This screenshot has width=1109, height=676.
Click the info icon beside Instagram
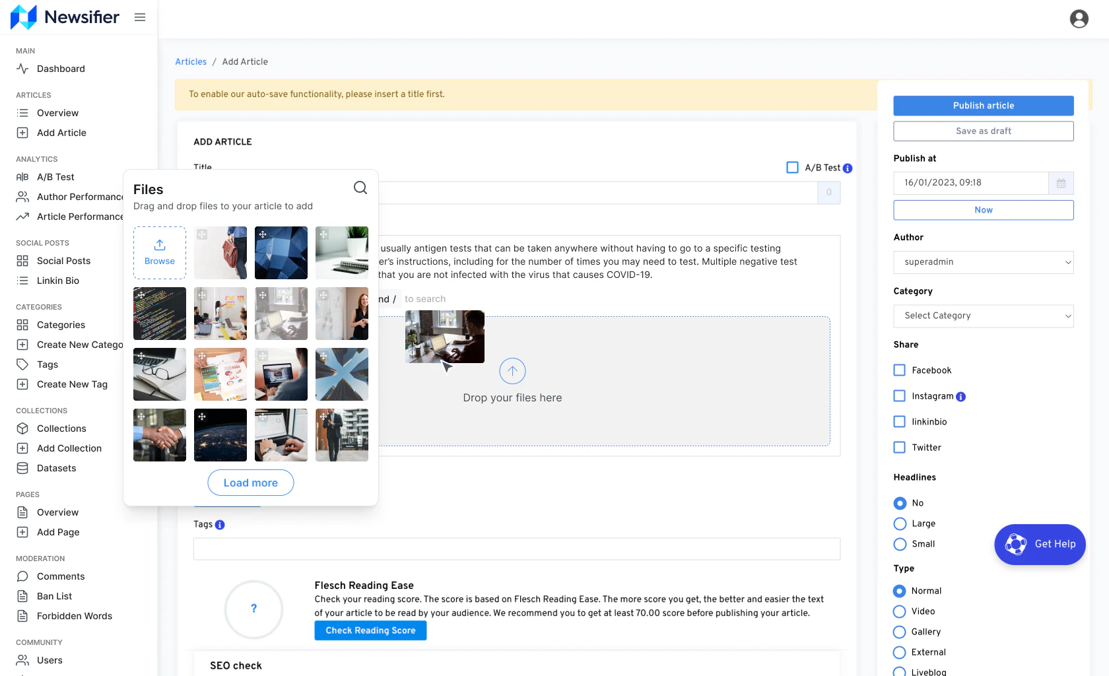(x=962, y=396)
